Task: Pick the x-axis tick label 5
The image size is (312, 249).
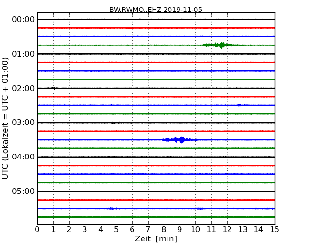Action: point(117,229)
